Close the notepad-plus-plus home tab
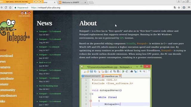This screenshot has height=107, width=191. 55,2
